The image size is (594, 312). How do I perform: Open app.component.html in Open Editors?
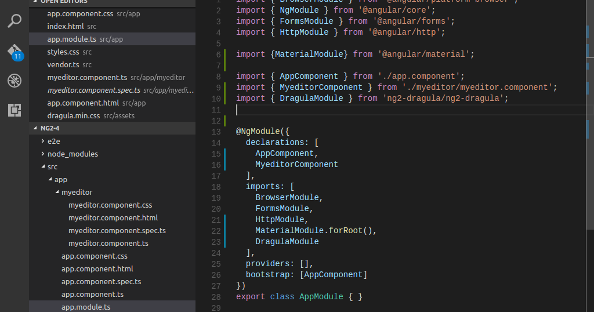point(112,103)
